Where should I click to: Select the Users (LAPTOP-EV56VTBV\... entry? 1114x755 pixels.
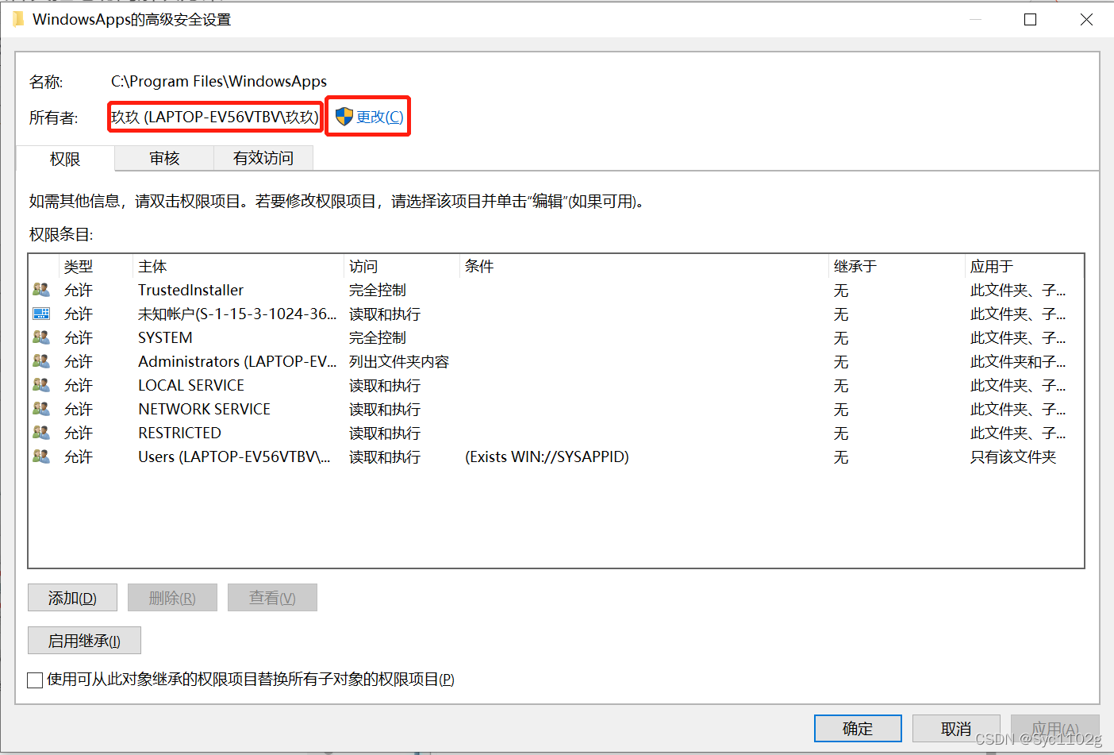coord(234,456)
